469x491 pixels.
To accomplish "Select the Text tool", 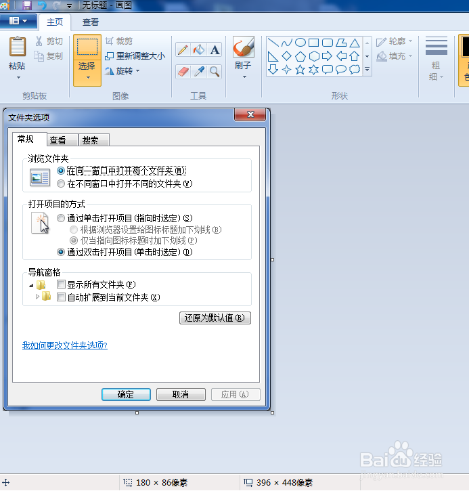I will tap(215, 50).
